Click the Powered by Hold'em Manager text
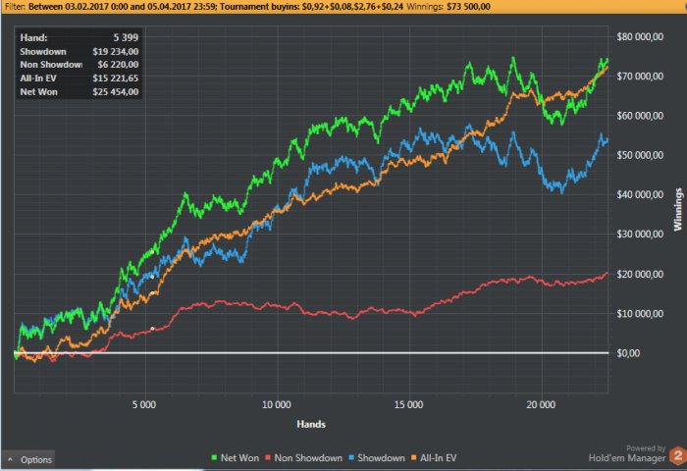The width and height of the screenshot is (687, 471). point(627,454)
